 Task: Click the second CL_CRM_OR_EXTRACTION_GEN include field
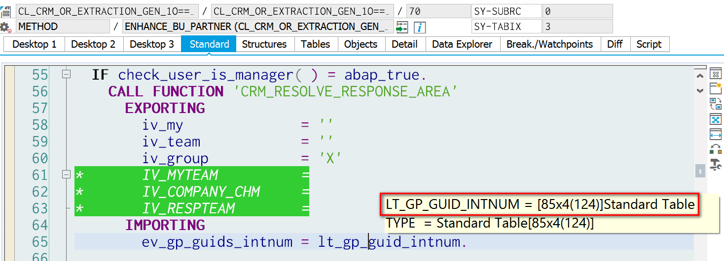302,11
